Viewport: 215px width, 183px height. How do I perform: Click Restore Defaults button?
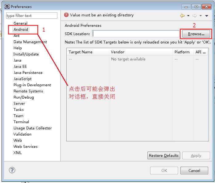pos(164,156)
